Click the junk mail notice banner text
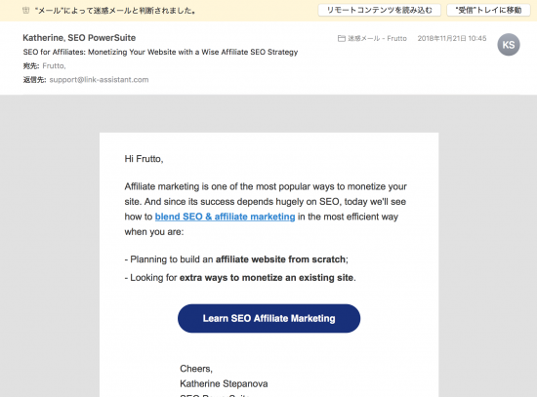Image resolution: width=537 pixels, height=397 pixels. [x=115, y=11]
